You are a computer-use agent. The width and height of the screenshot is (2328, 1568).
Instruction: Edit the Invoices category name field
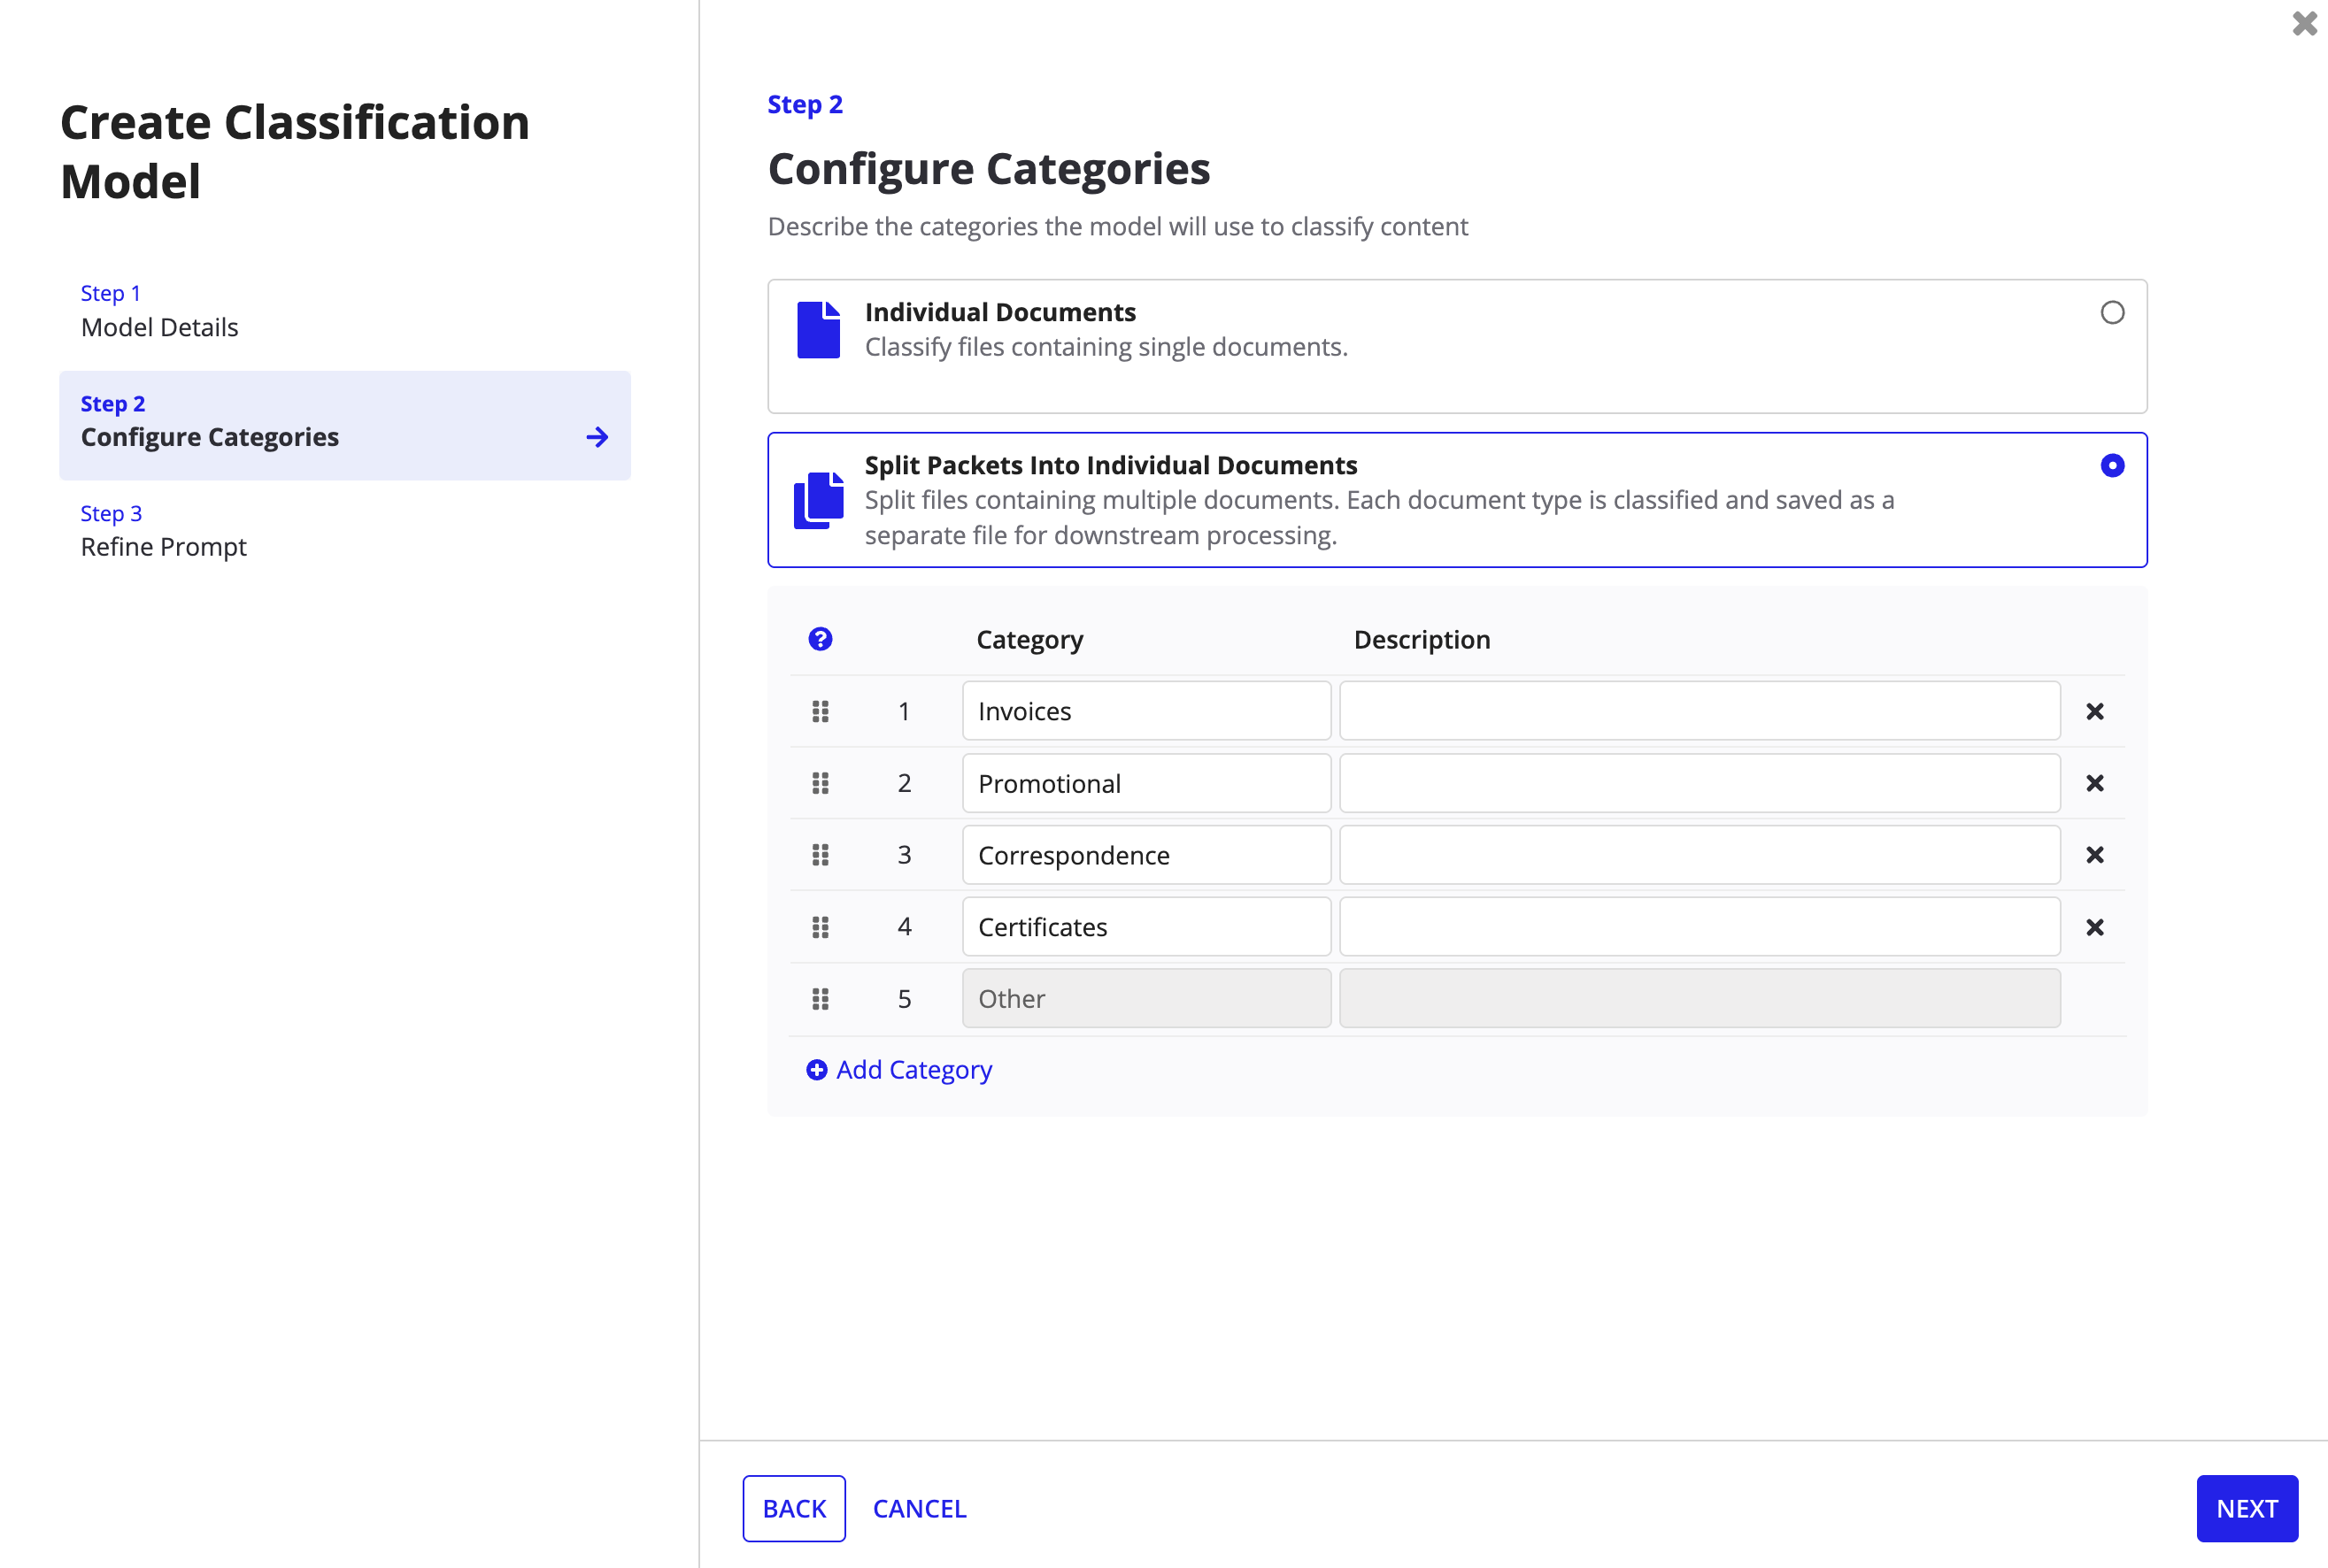1146,711
